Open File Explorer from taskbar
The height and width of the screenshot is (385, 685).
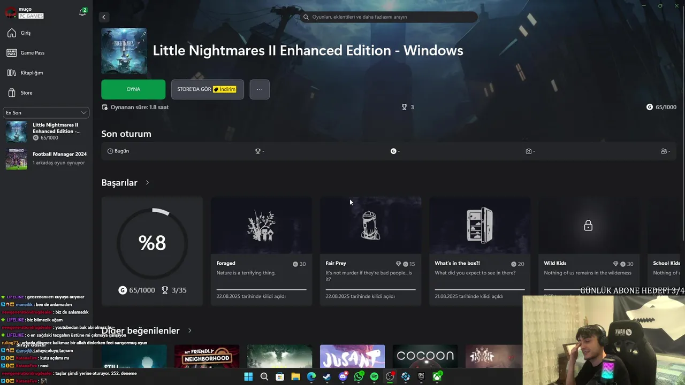pyautogui.click(x=295, y=377)
